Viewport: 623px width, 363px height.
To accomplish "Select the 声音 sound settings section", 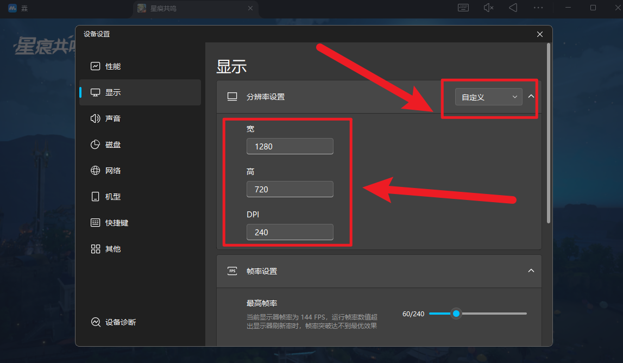I will point(112,118).
